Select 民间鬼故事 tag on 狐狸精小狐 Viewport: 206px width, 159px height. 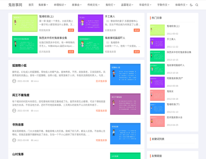(x=101, y=81)
